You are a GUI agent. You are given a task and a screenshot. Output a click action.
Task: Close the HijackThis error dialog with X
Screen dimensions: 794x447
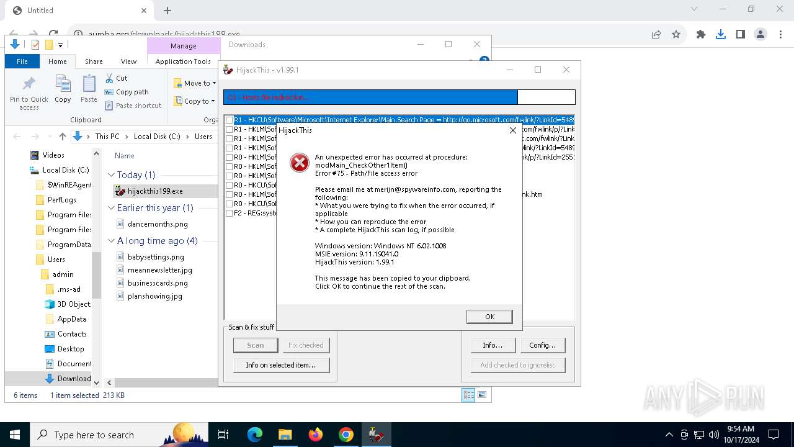pyautogui.click(x=512, y=130)
